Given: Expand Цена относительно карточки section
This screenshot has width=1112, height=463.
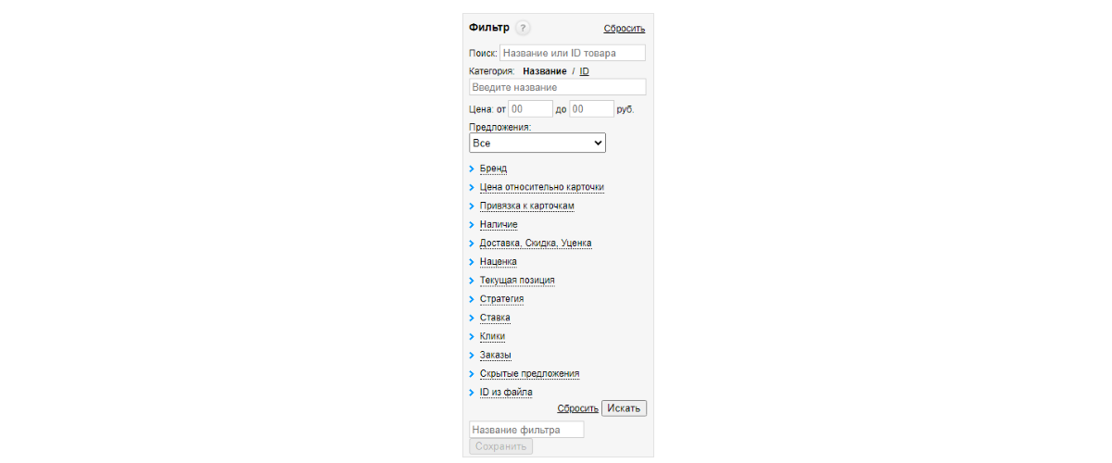Looking at the screenshot, I should tap(541, 187).
